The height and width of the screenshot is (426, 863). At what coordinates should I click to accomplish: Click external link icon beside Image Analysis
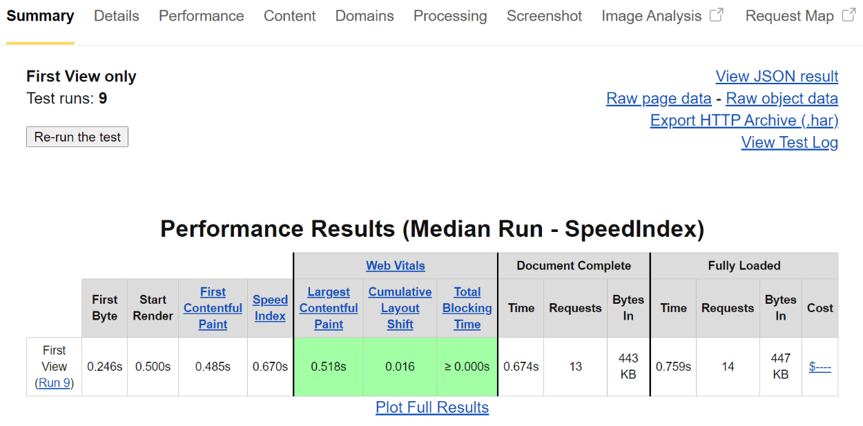point(717,15)
